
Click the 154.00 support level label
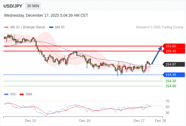tap(171, 86)
